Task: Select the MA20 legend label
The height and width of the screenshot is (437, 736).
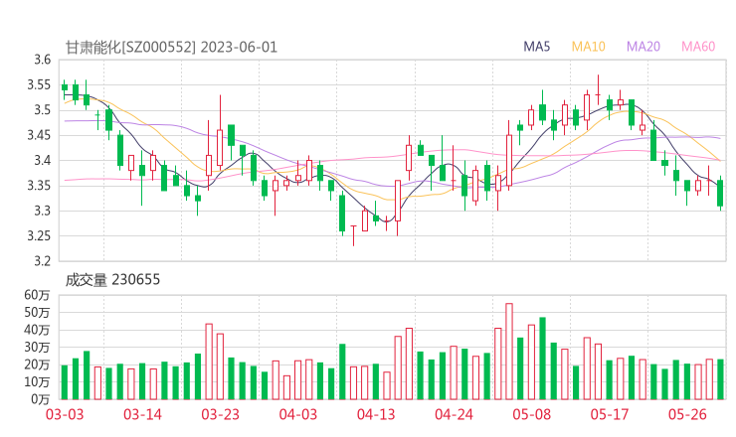Action: (644, 47)
